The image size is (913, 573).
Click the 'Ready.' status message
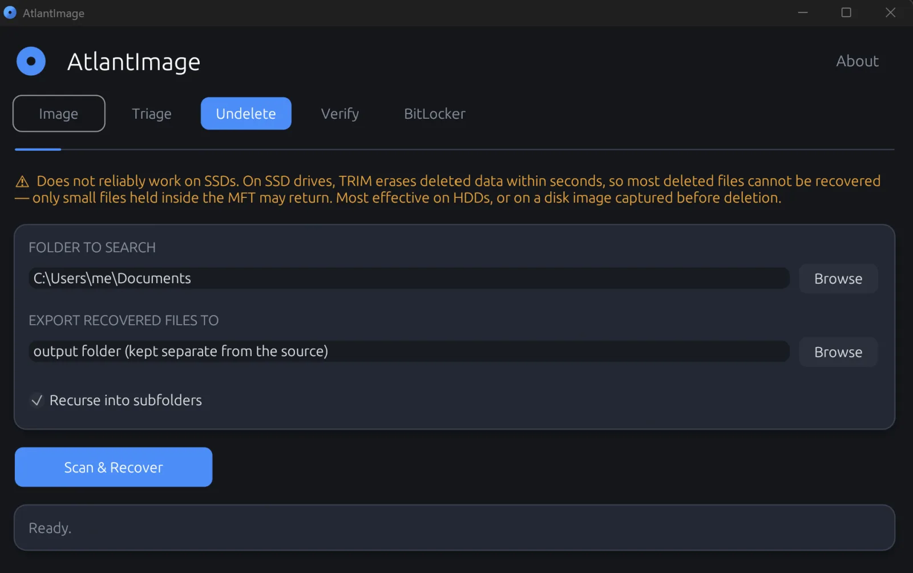(x=50, y=528)
